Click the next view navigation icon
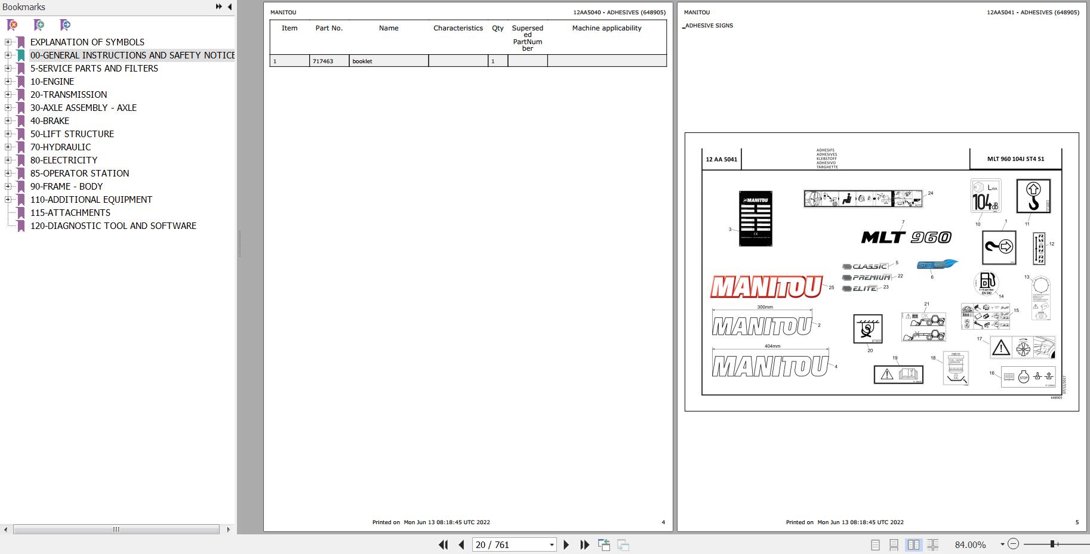The width and height of the screenshot is (1090, 554). [x=623, y=544]
